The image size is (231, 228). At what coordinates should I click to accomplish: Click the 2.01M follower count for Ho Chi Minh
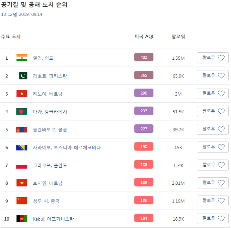click(x=178, y=183)
